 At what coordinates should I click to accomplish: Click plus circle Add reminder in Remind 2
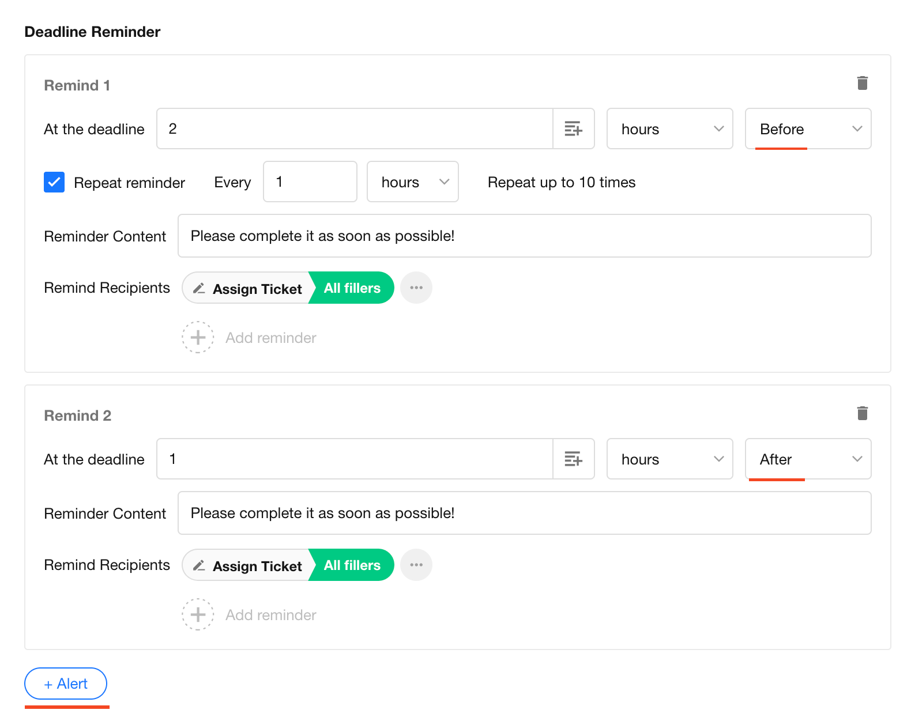tap(198, 614)
